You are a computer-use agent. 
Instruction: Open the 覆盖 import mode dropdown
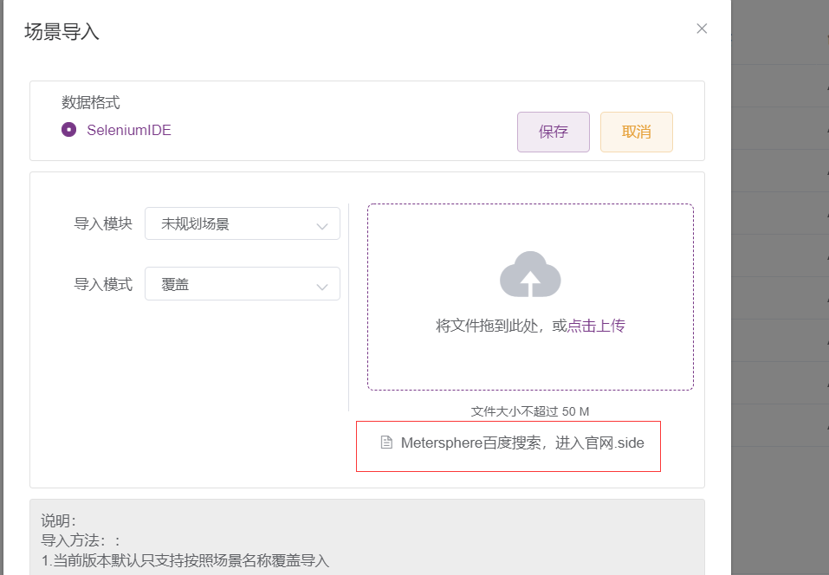(243, 284)
